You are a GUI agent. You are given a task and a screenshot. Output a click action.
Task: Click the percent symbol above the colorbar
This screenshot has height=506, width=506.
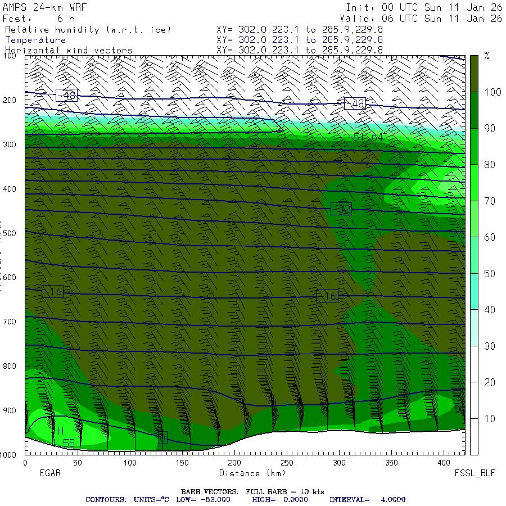[487, 56]
